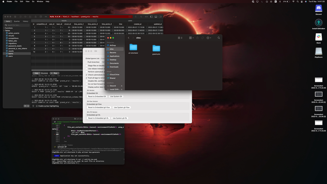
Task: Open the grand-prix folder in Finder
Action: [156, 48]
